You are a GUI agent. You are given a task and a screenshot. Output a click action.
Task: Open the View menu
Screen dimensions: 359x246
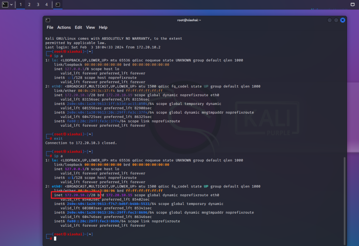click(x=90, y=27)
